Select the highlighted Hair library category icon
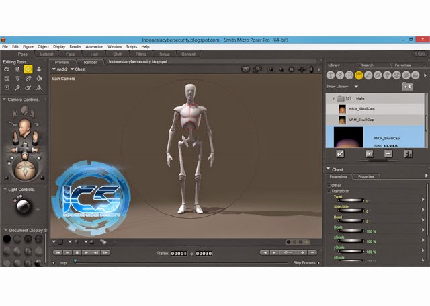430x306 pixels. (x=359, y=75)
